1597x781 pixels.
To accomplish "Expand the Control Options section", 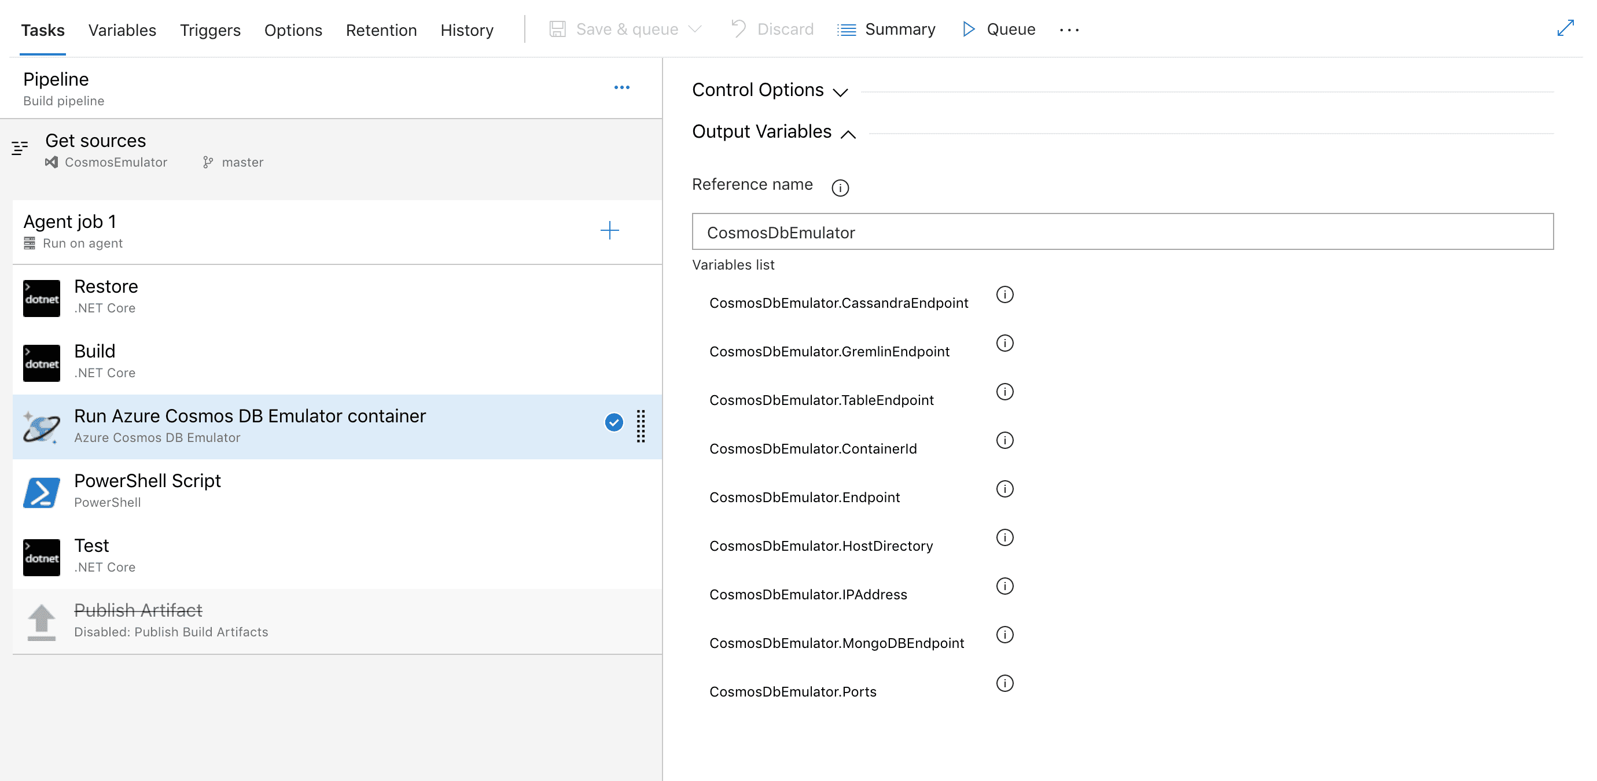I will pos(770,90).
